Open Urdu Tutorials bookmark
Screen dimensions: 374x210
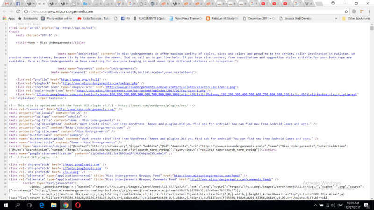[94, 18]
